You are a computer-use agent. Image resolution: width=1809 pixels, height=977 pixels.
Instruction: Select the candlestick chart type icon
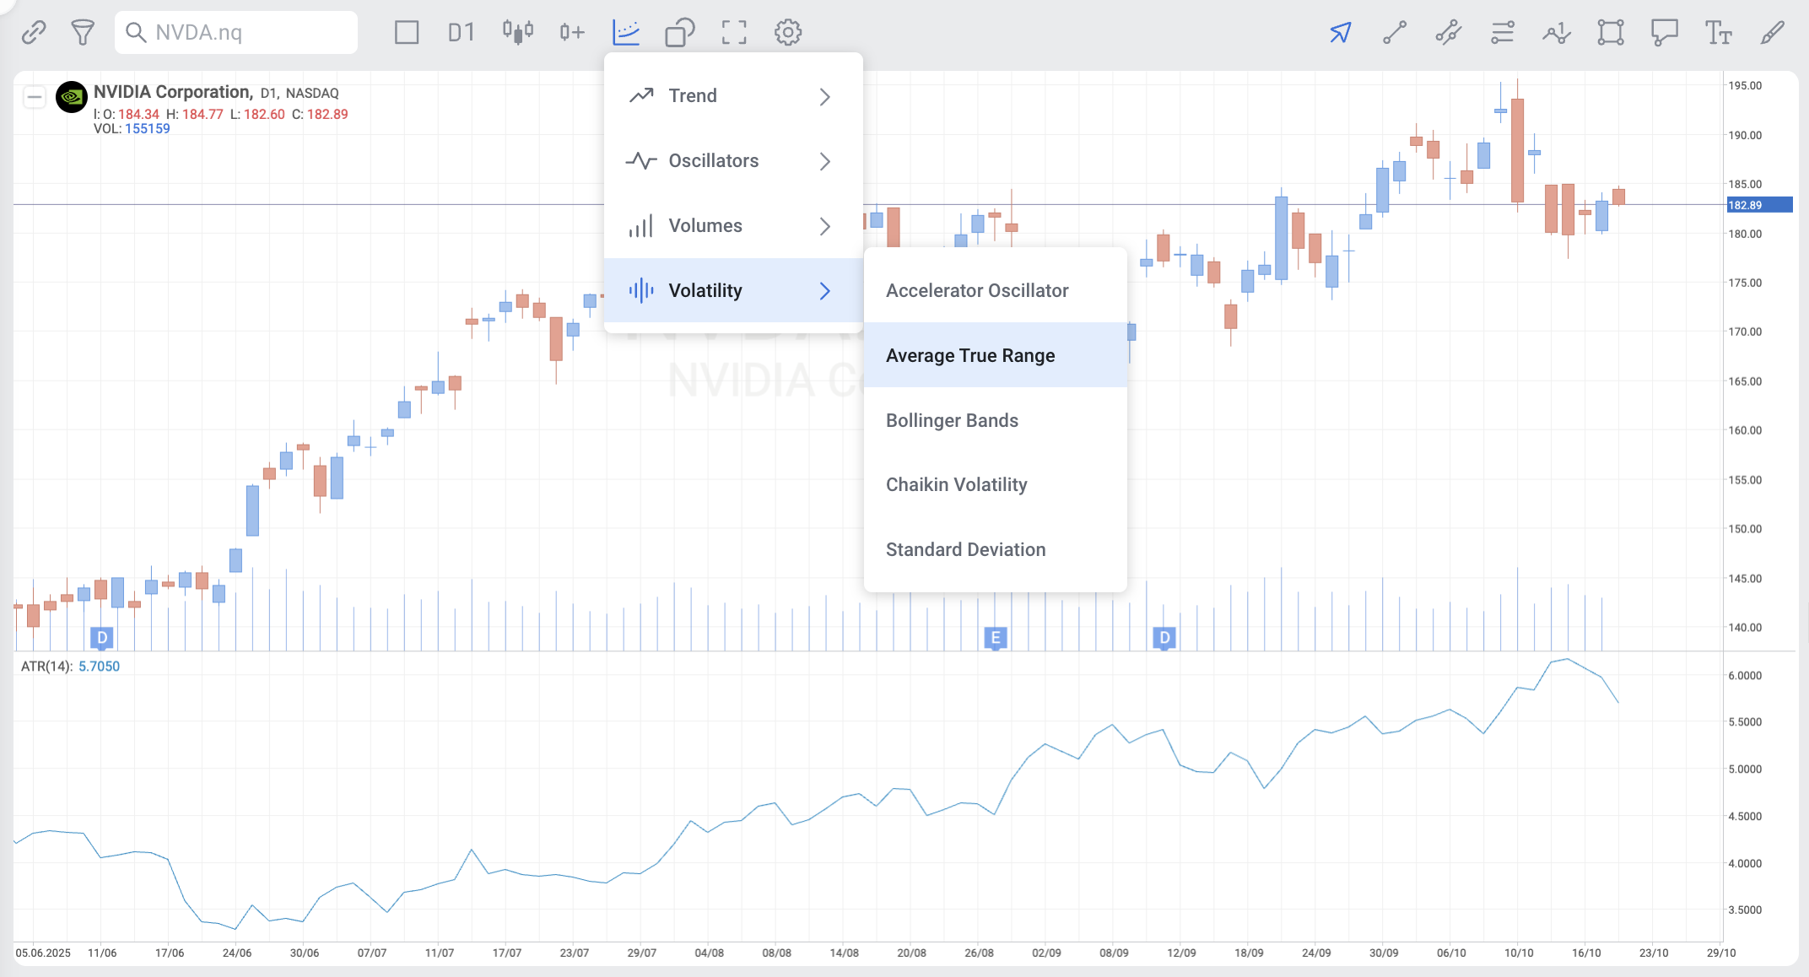[x=517, y=32]
